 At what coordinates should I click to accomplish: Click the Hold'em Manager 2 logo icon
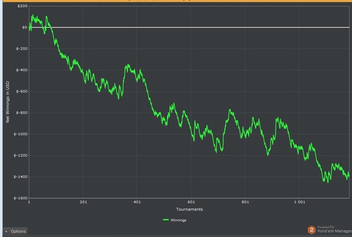tap(312, 230)
